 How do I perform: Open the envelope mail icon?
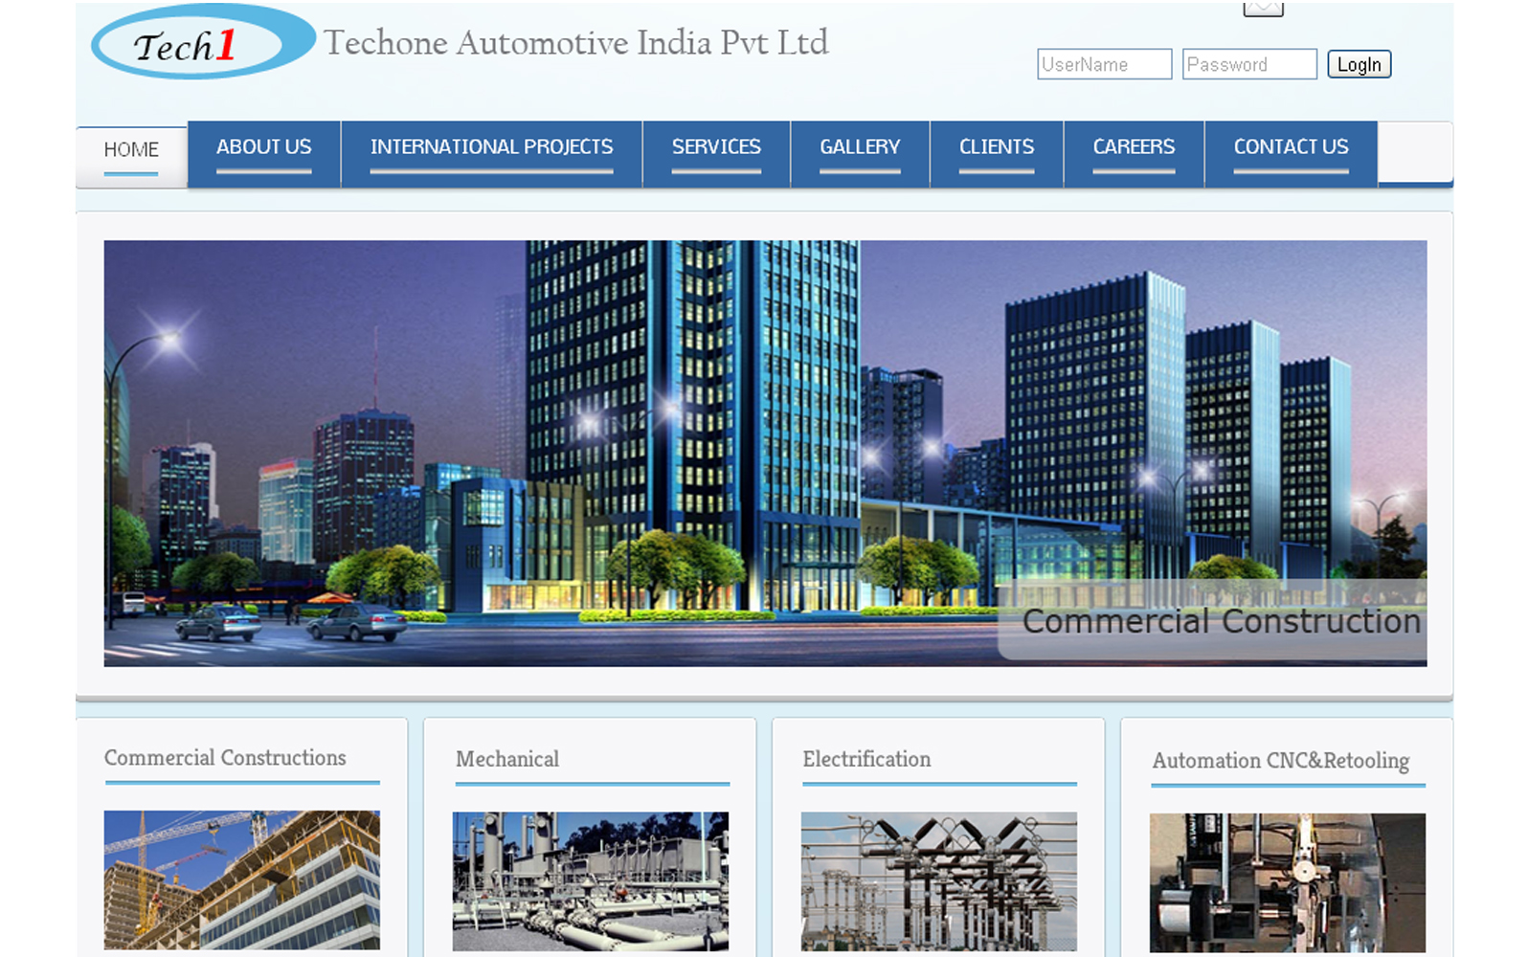tap(1263, 8)
